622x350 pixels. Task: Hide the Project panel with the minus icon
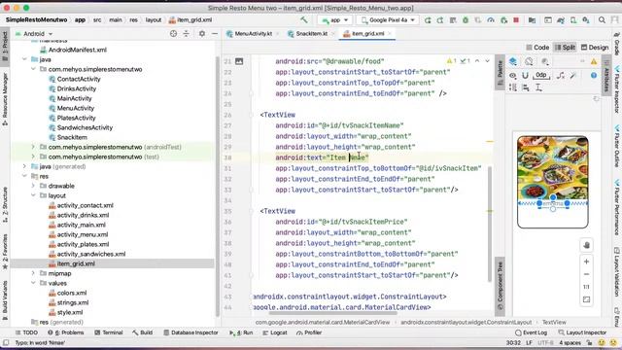215,34
